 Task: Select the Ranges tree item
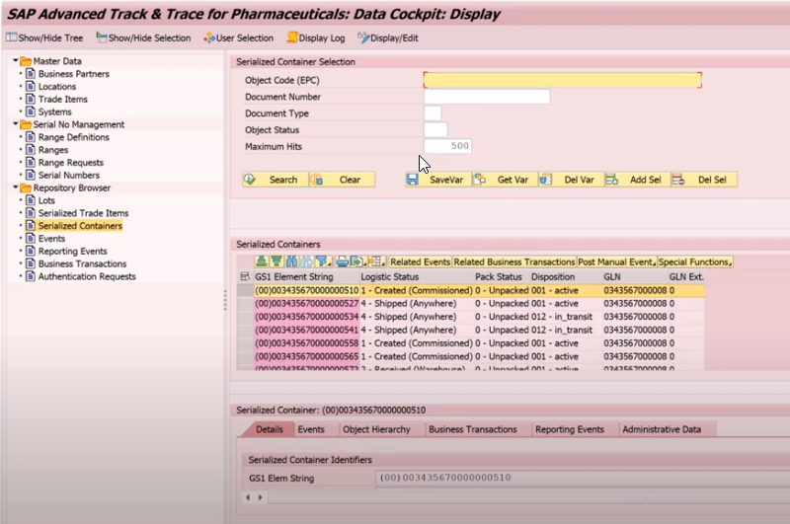pos(53,149)
